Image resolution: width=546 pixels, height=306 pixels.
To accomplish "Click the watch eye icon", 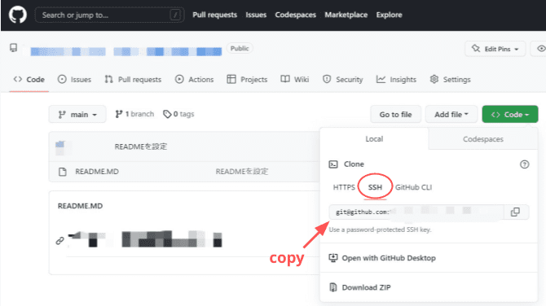I will click(x=541, y=49).
